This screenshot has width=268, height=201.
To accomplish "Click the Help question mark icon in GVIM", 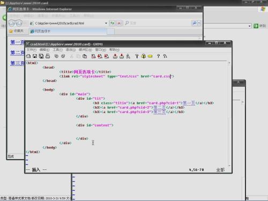I will [x=158, y=56].
